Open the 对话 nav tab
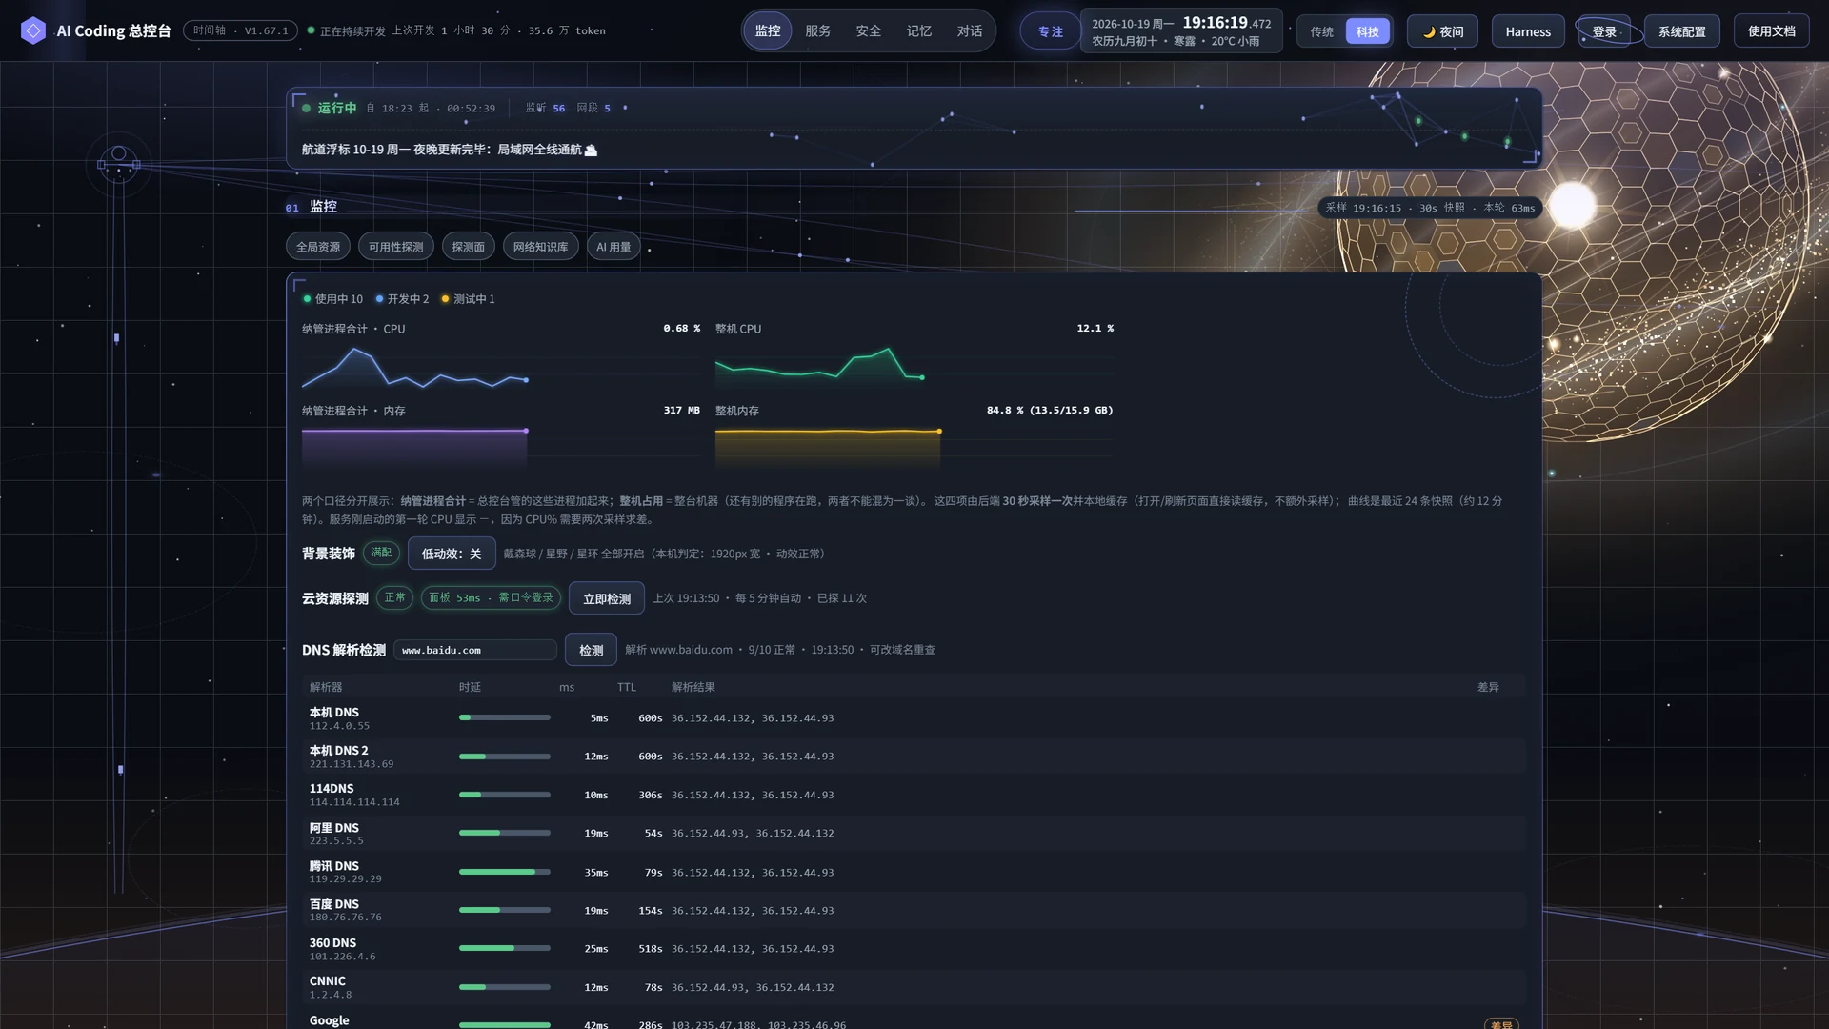1829x1029 pixels. pos(970,30)
